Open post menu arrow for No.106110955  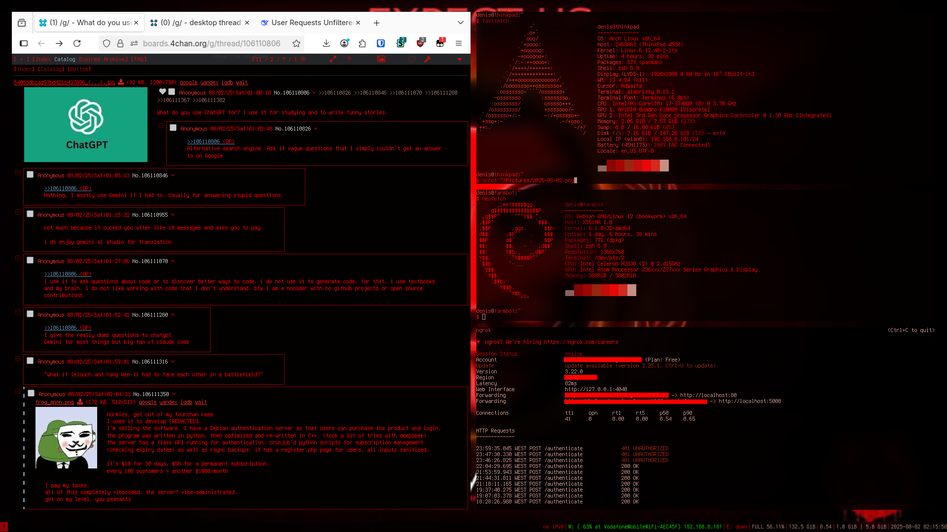pos(173,215)
